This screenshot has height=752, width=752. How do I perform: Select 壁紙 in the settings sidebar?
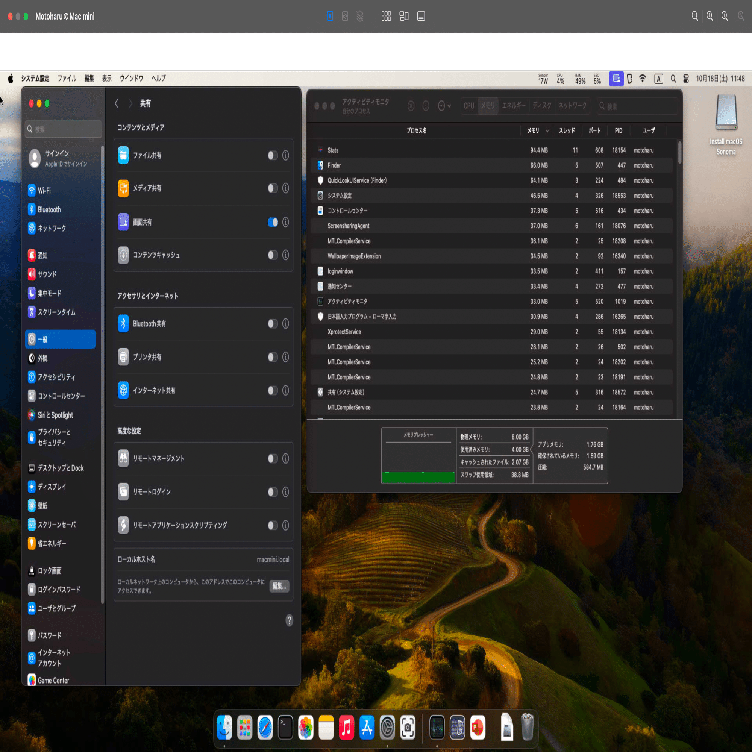click(x=42, y=506)
